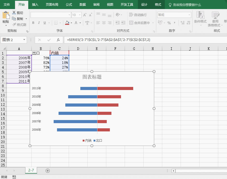Click the 复制 (Copy) icon
Screen dimensions: 227x179
pyautogui.click(x=14, y=18)
